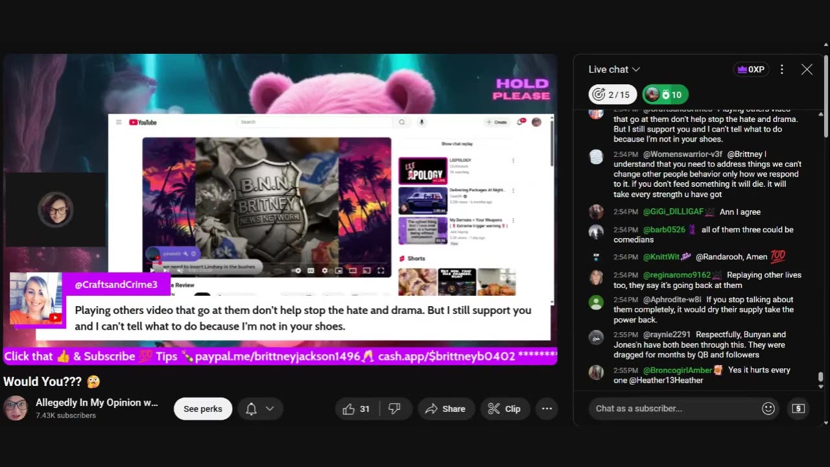Open the Allegedly In My Opinion channel name
Viewport: 830px width, 467px height.
pyautogui.click(x=97, y=403)
